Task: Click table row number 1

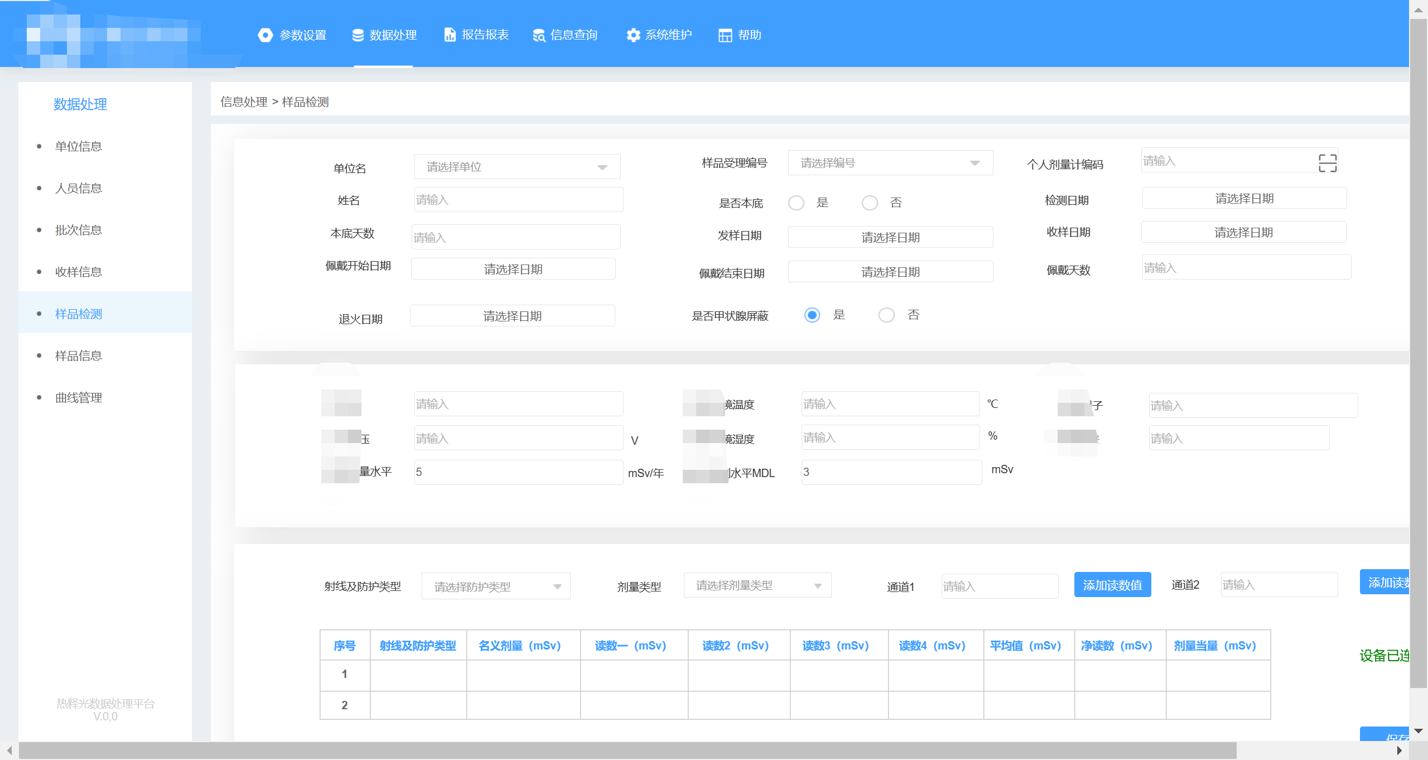Action: [345, 674]
